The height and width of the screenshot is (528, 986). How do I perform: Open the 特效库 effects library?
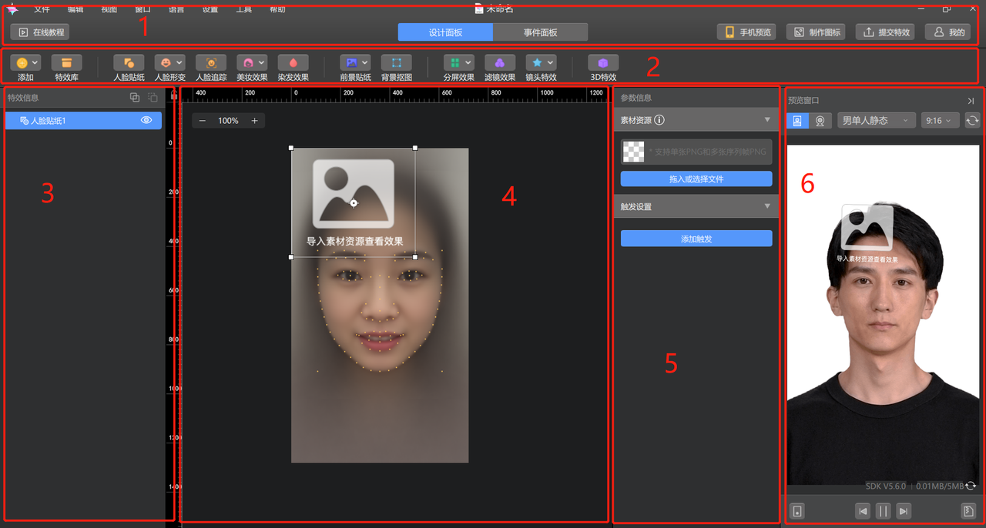tap(66, 63)
